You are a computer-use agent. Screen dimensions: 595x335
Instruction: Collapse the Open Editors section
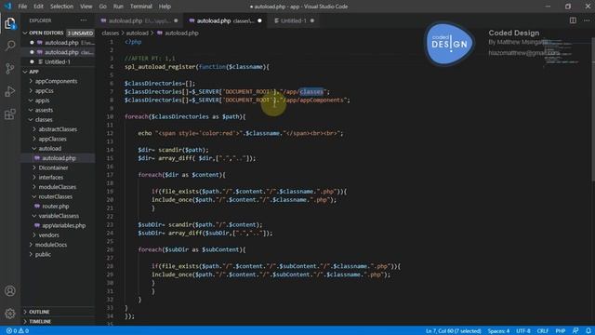point(58,33)
